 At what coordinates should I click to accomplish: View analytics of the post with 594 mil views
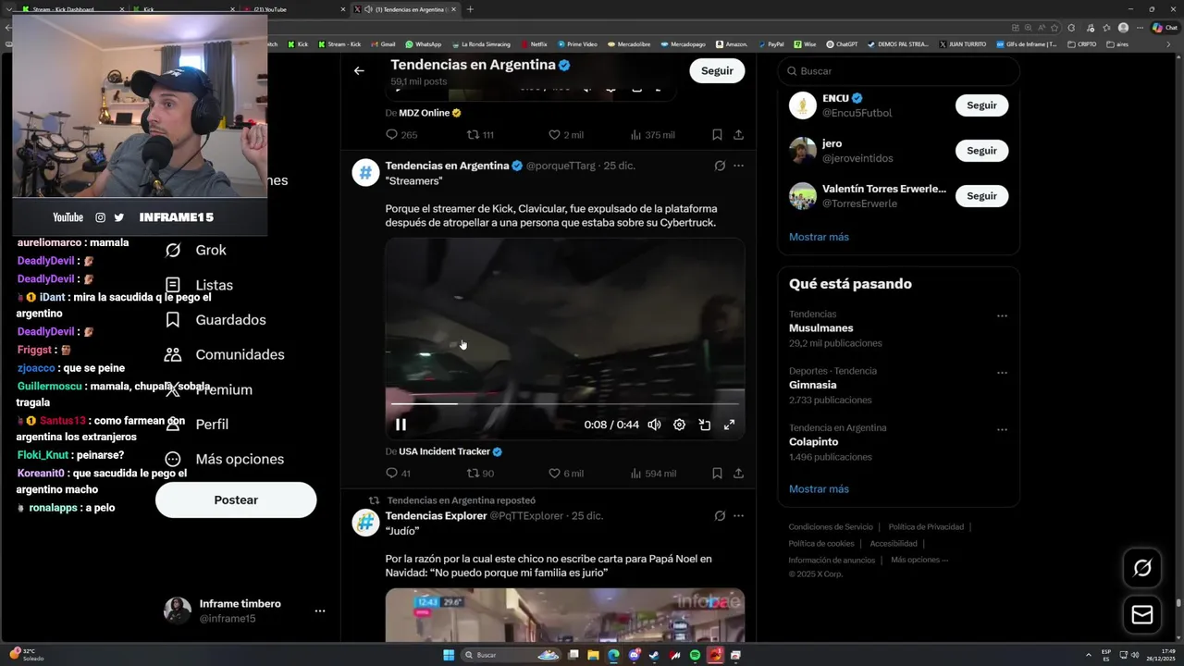[652, 474]
